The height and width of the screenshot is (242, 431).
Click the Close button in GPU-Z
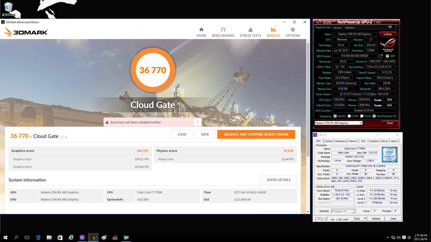coord(390,123)
